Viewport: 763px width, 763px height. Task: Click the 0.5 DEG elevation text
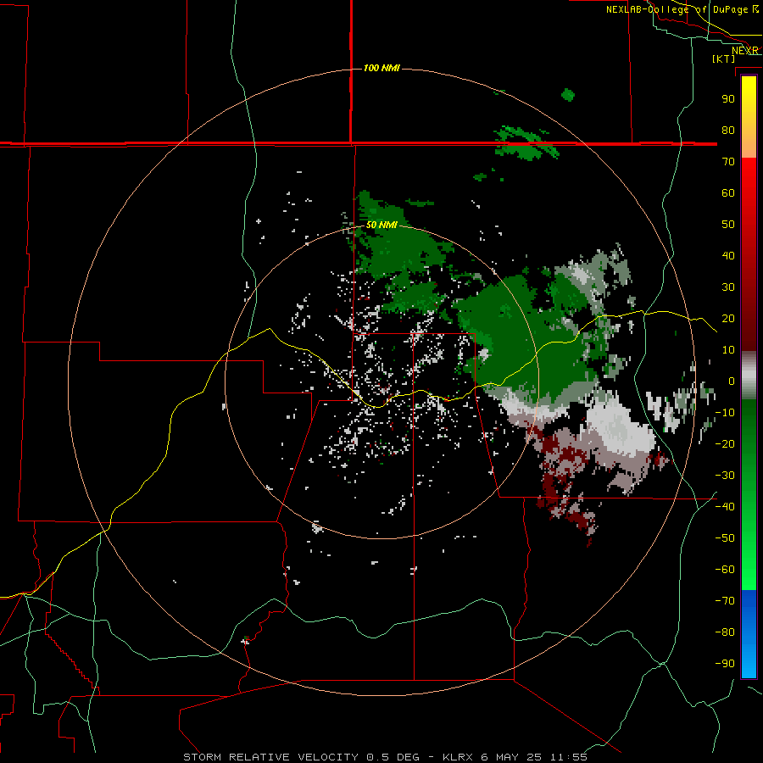pyautogui.click(x=393, y=757)
